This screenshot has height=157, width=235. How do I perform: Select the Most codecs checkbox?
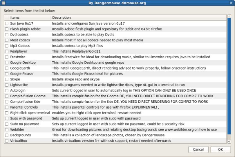[x=7, y=40]
